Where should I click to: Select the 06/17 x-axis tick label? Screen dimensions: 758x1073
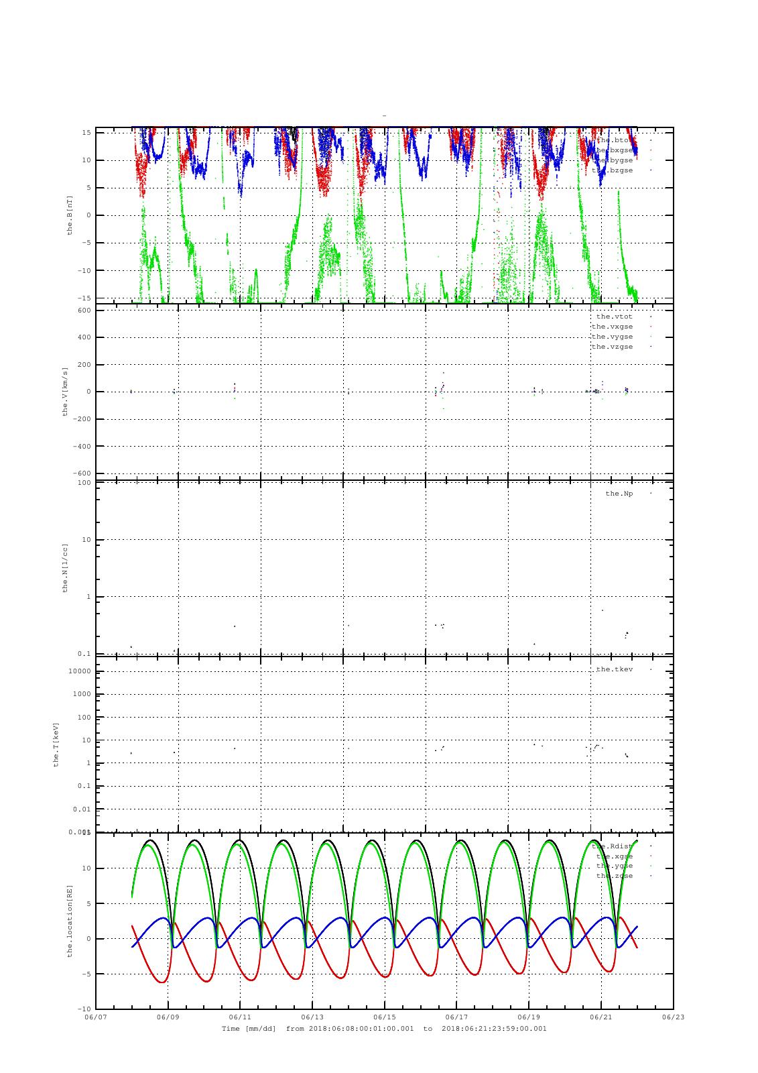tap(456, 1017)
